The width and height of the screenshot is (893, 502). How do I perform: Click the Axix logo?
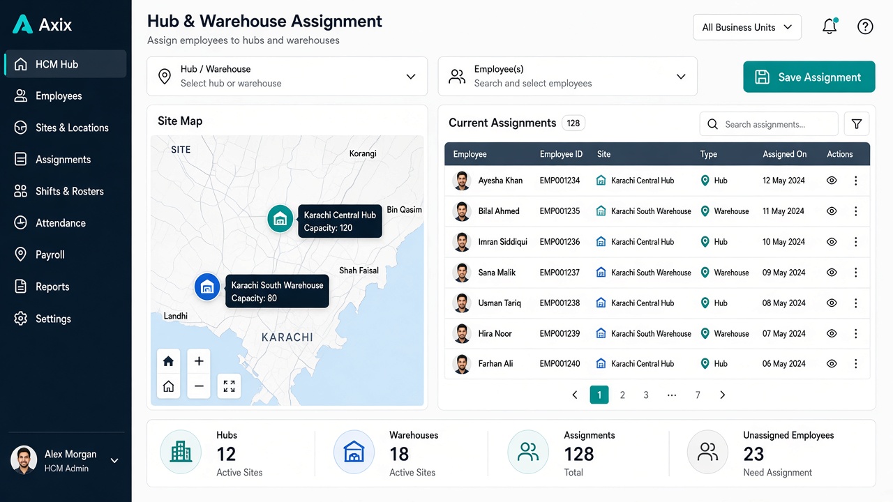pos(43,24)
